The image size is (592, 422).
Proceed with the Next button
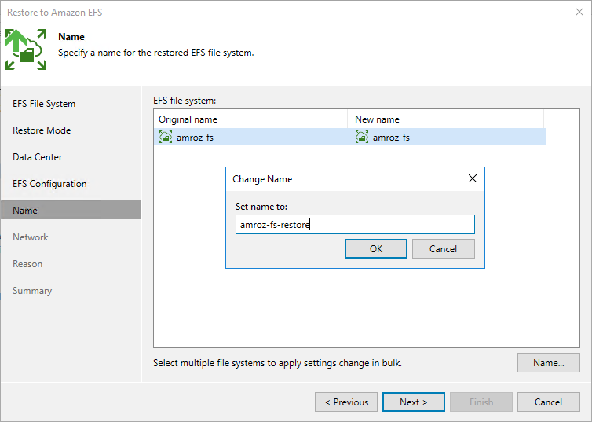click(x=413, y=402)
